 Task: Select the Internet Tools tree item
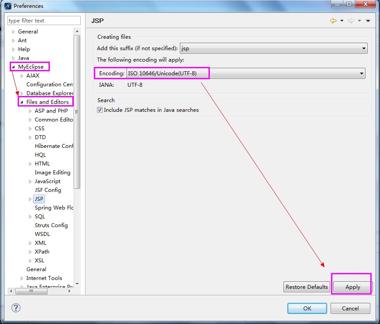[x=44, y=278]
